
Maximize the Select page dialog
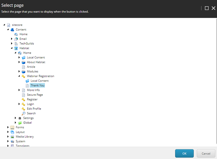pos(206,8)
